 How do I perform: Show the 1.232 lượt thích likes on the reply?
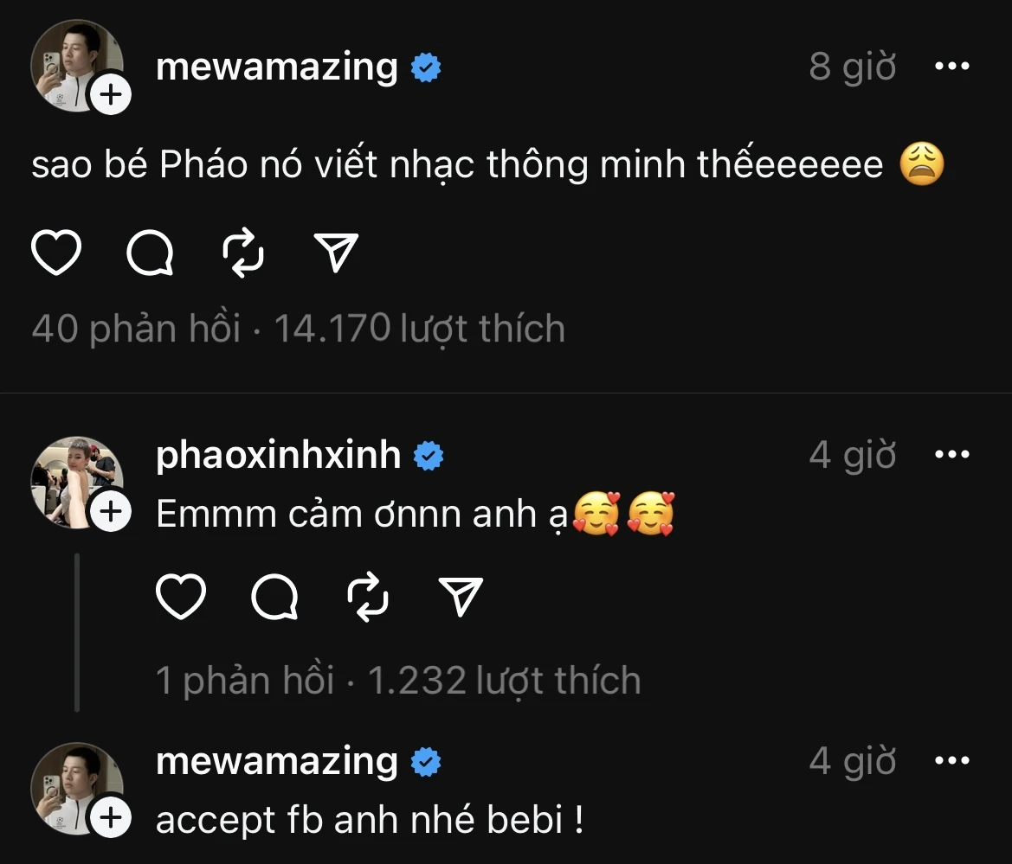point(504,681)
